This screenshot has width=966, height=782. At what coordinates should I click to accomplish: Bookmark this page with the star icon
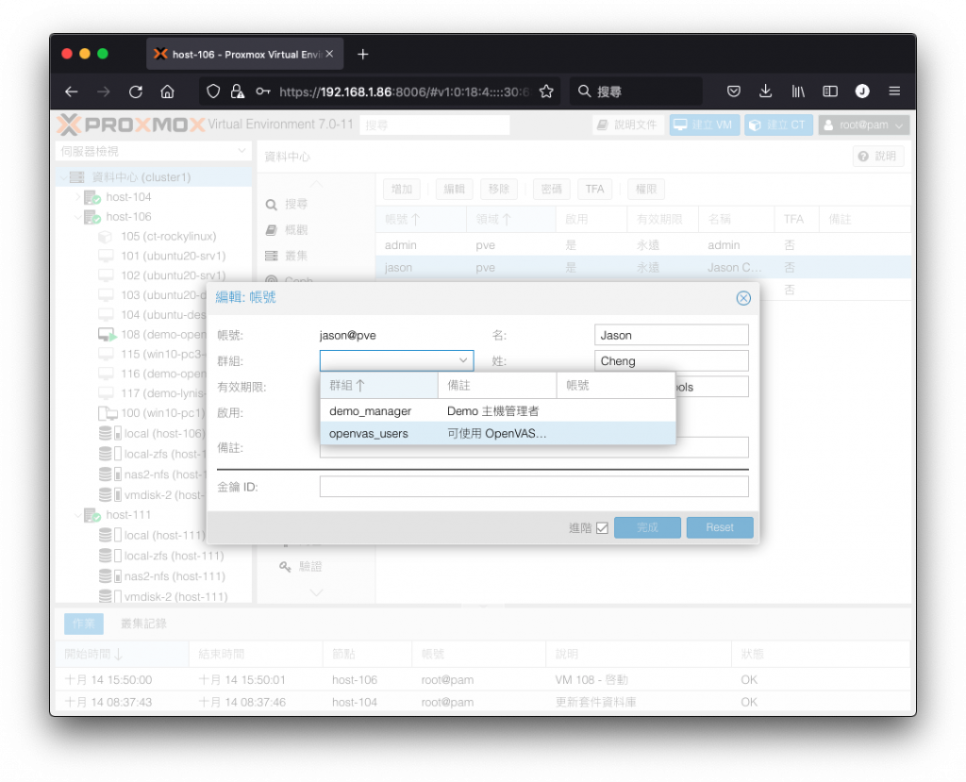tap(546, 92)
